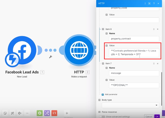Click the Item 6 label
Viewport: 165px width, 118px height.
tap(109, 29)
